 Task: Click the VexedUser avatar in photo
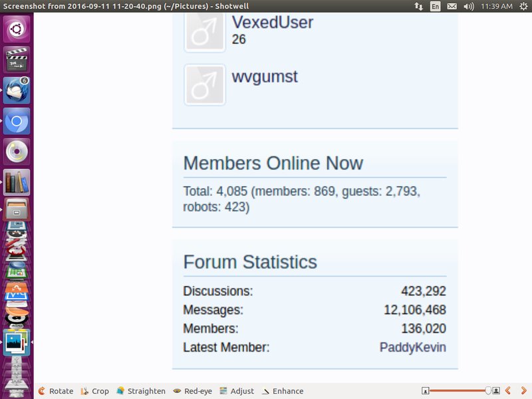pyautogui.click(x=205, y=33)
